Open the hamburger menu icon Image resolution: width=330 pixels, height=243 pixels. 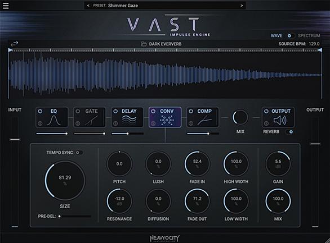[x=6, y=6]
